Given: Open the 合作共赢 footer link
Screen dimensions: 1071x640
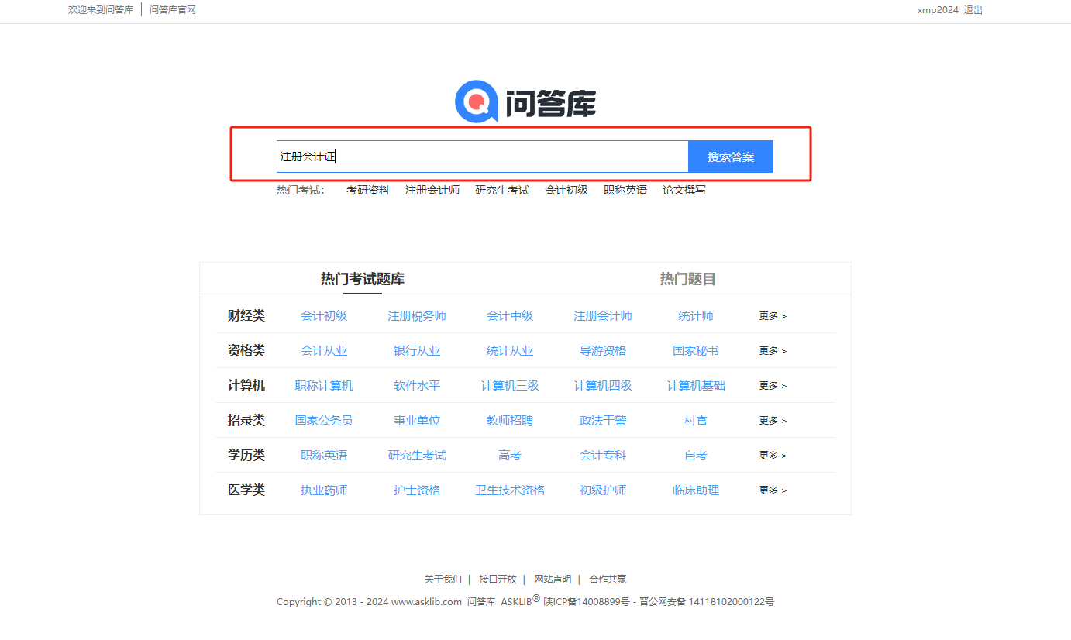Looking at the screenshot, I should pyautogui.click(x=608, y=580).
